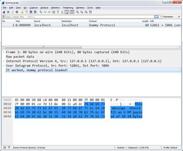Select 'It worked, dummy protocol loaded!' line
This screenshot has height=151, width=183.
coord(93,70)
